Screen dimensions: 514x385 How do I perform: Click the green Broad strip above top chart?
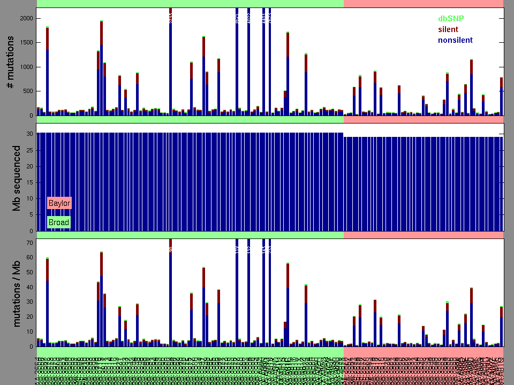coord(190,4)
